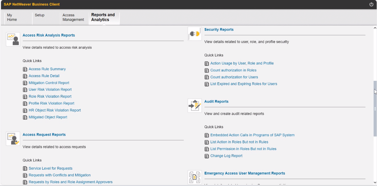Click the power log off icon
This screenshot has width=377, height=186.
(x=371, y=4)
